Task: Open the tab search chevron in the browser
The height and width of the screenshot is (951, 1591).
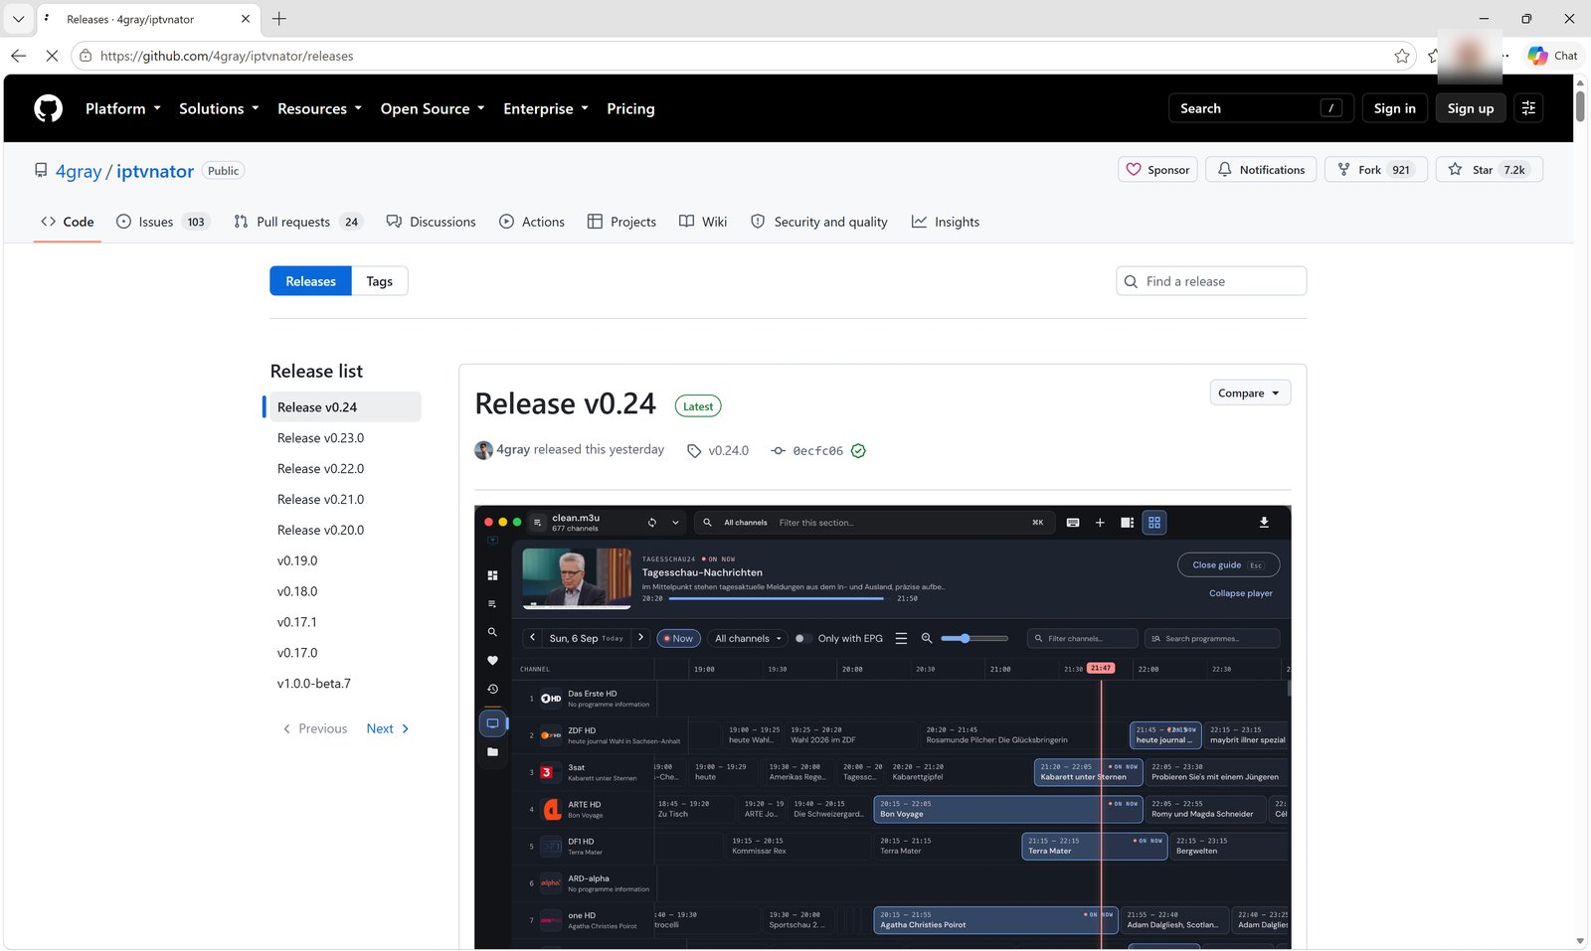Action: click(18, 19)
